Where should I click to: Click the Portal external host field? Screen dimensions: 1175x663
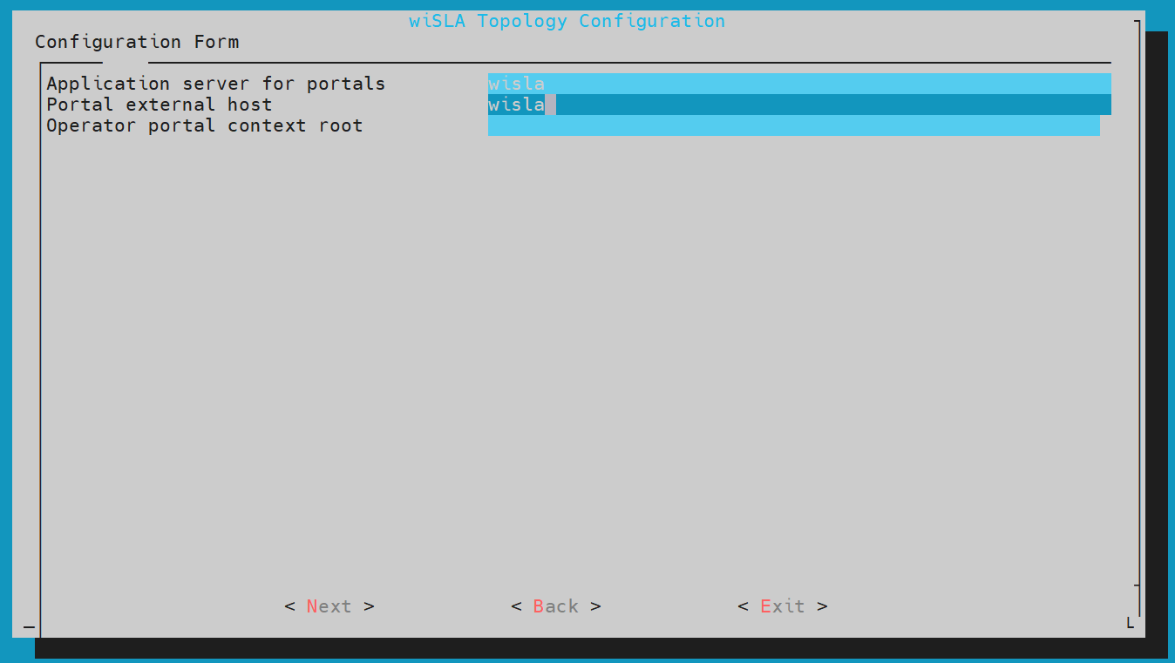click(x=799, y=105)
